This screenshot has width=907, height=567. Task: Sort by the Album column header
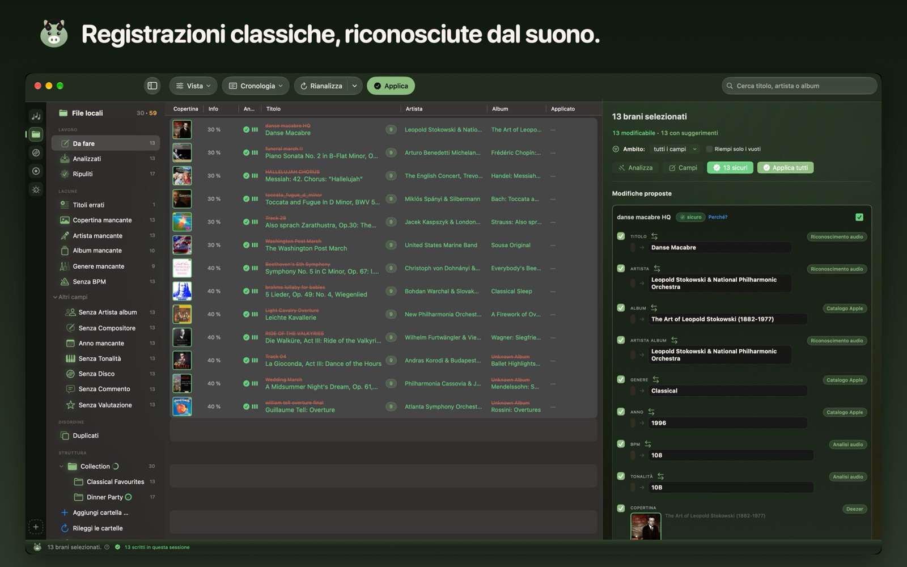click(500, 109)
